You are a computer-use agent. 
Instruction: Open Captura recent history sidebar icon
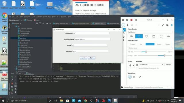pyautogui.click(x=124, y=33)
